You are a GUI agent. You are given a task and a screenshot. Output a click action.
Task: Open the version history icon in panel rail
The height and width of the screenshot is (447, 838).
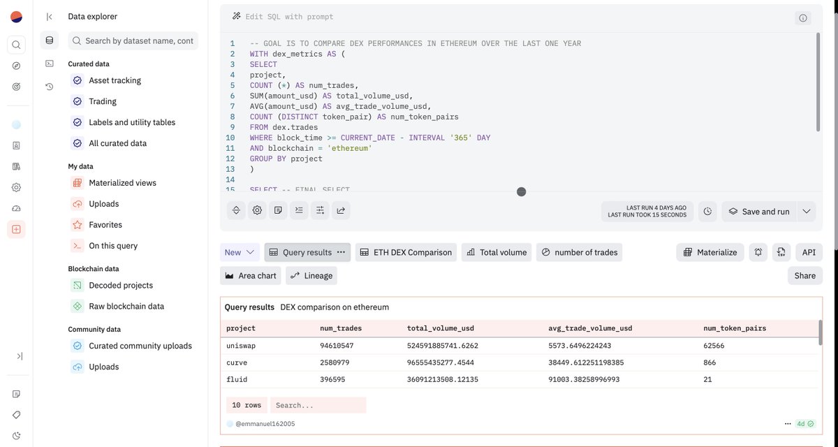click(x=49, y=87)
